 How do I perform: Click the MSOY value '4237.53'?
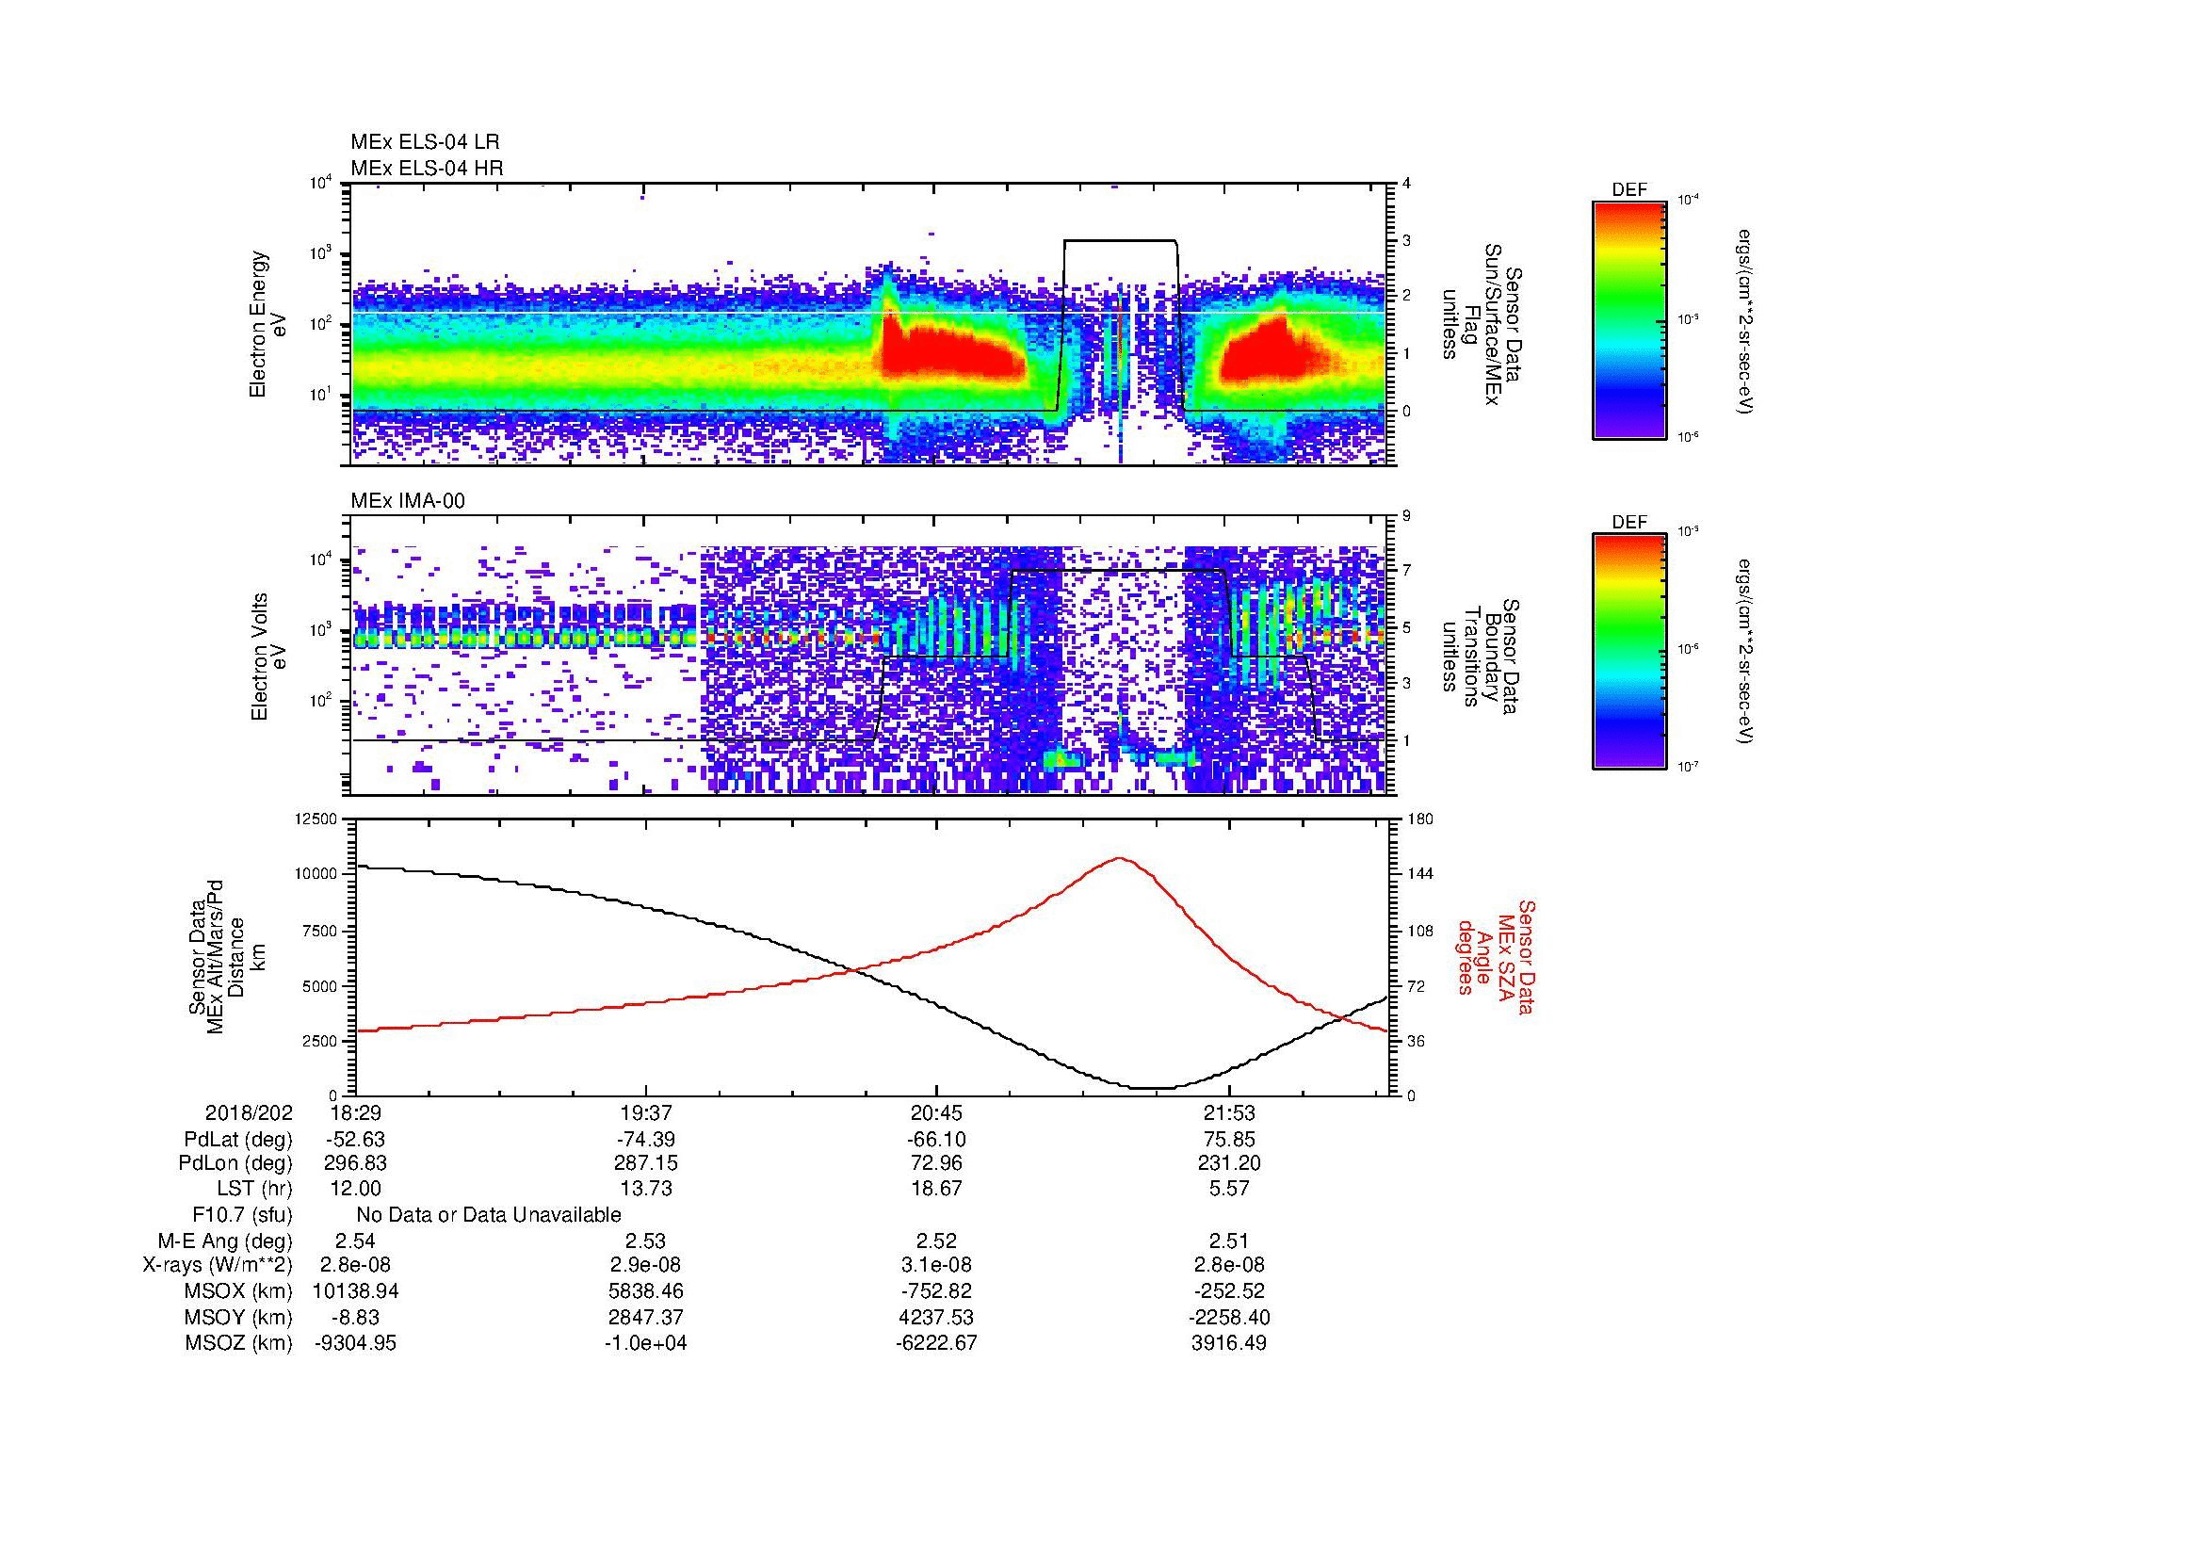point(936,1318)
